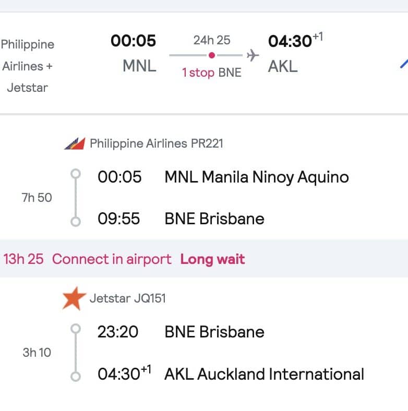
Task: Click '13h 25 Connect in airport' text
Action: click(x=87, y=259)
